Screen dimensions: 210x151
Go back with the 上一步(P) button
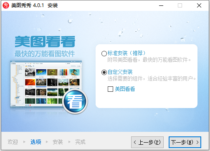tap(147, 142)
